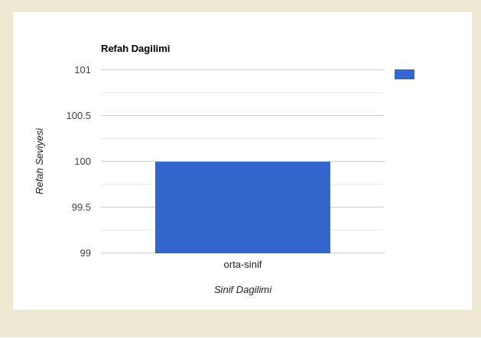Click the blue legend color swatch
481x338 pixels.
click(405, 75)
